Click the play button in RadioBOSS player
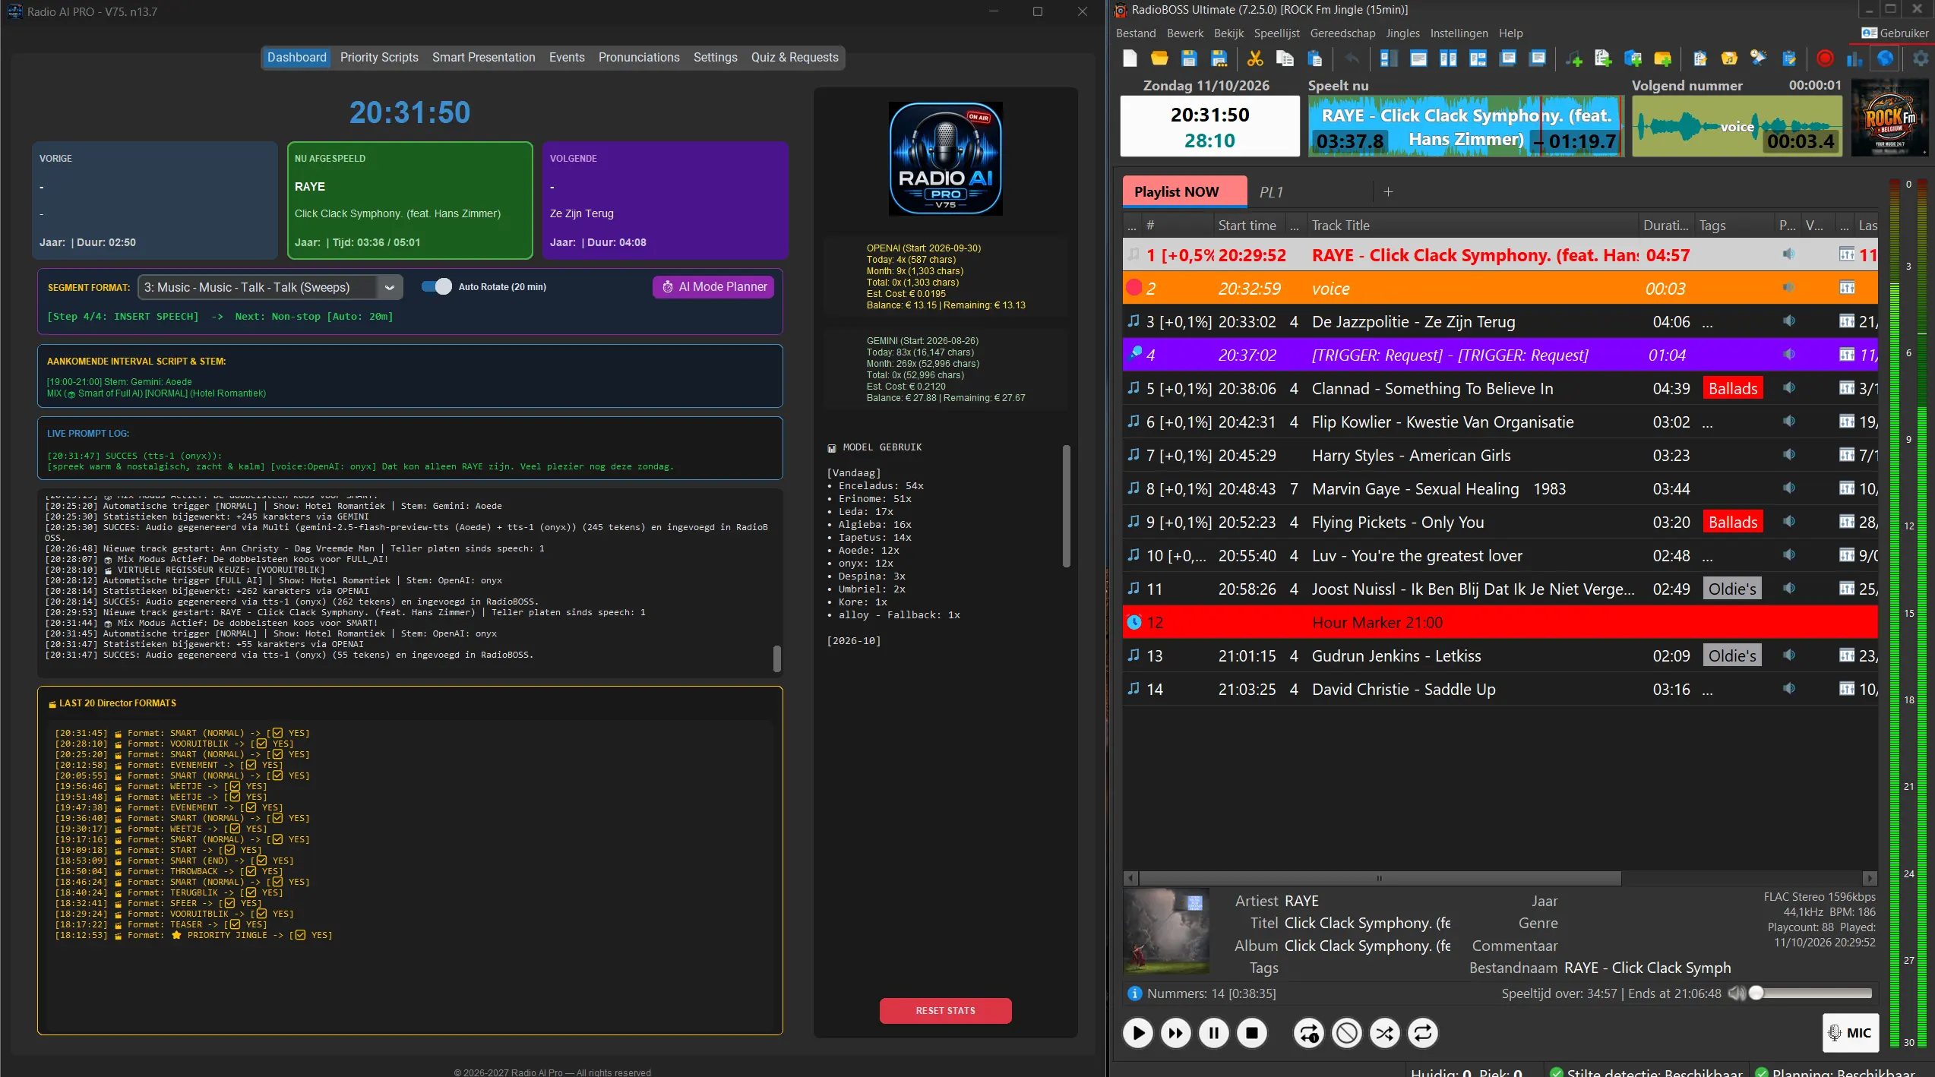 coord(1138,1033)
